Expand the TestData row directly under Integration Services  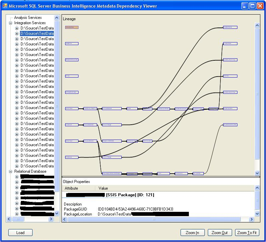(x=17, y=28)
